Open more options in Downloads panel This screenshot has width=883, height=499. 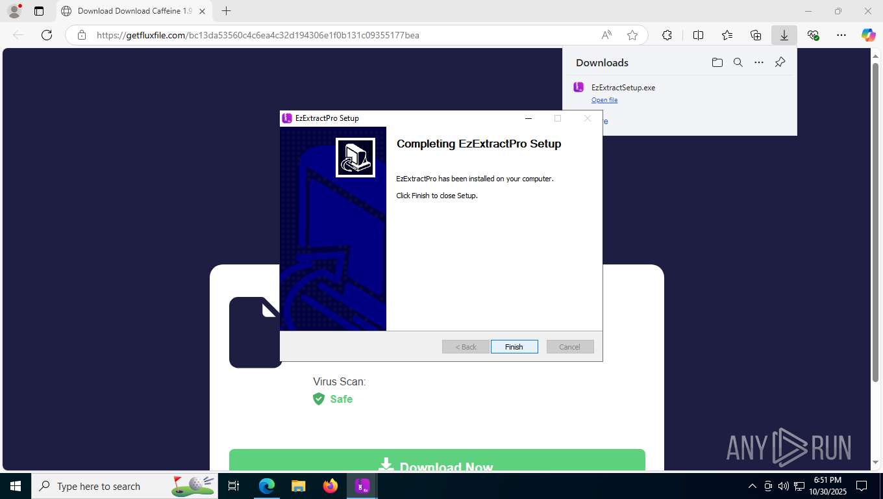click(x=758, y=62)
